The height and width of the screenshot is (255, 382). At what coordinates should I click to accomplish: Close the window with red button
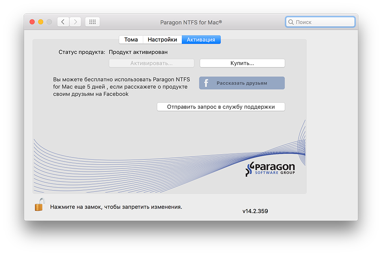[x=32, y=22]
